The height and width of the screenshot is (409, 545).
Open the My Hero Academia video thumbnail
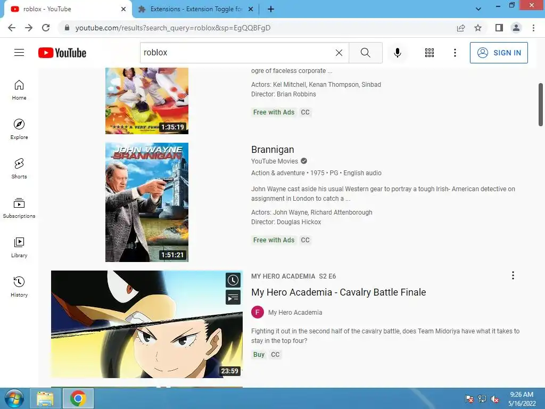(147, 324)
